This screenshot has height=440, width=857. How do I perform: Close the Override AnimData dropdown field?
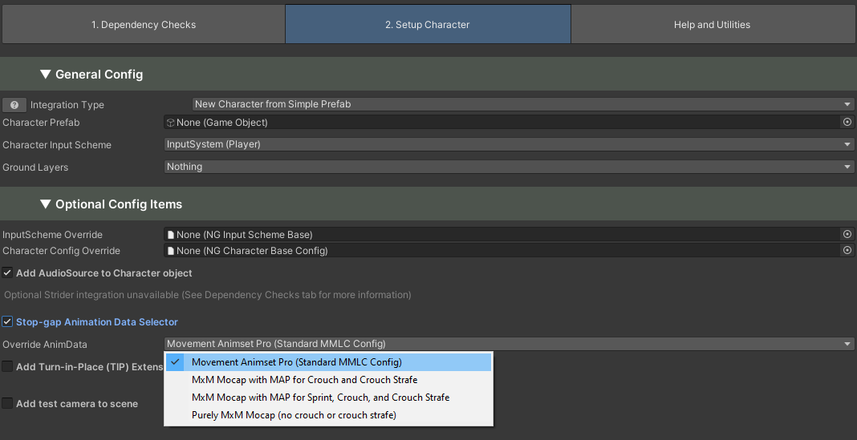coord(510,344)
